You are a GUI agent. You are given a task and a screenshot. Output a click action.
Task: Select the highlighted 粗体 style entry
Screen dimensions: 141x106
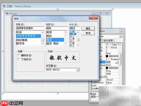point(55,40)
